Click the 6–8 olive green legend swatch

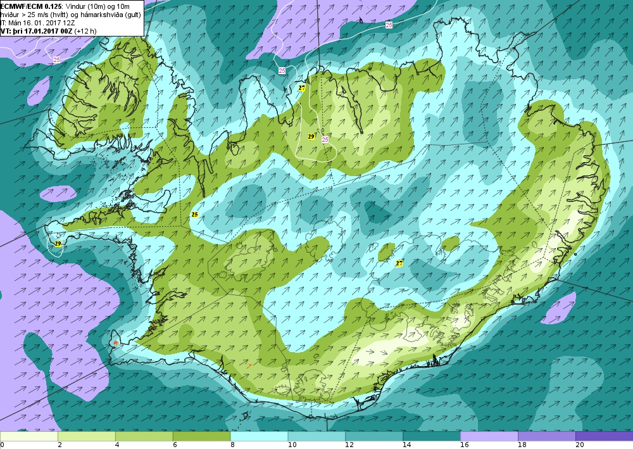pos(201,436)
